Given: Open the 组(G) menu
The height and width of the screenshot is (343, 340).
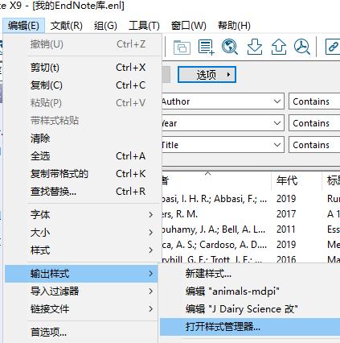Looking at the screenshot, I should pyautogui.click(x=105, y=26).
